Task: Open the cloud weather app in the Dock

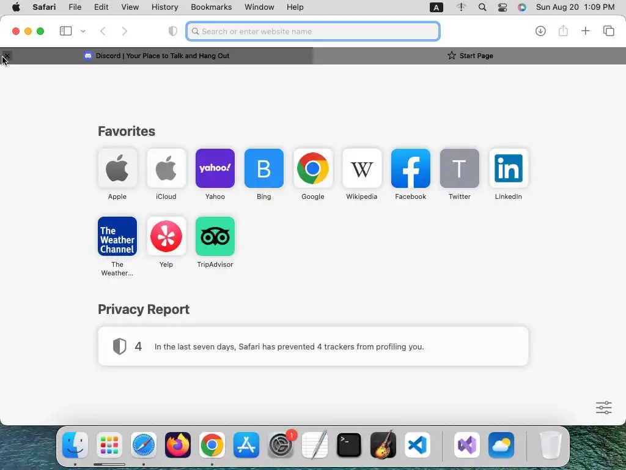Action: (x=501, y=445)
